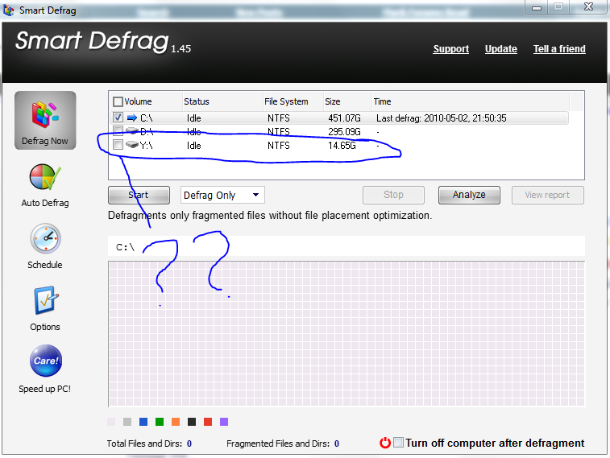Viewport: 610px width, 458px height.
Task: Click the drive icon for D:\ volume
Action: click(x=132, y=131)
